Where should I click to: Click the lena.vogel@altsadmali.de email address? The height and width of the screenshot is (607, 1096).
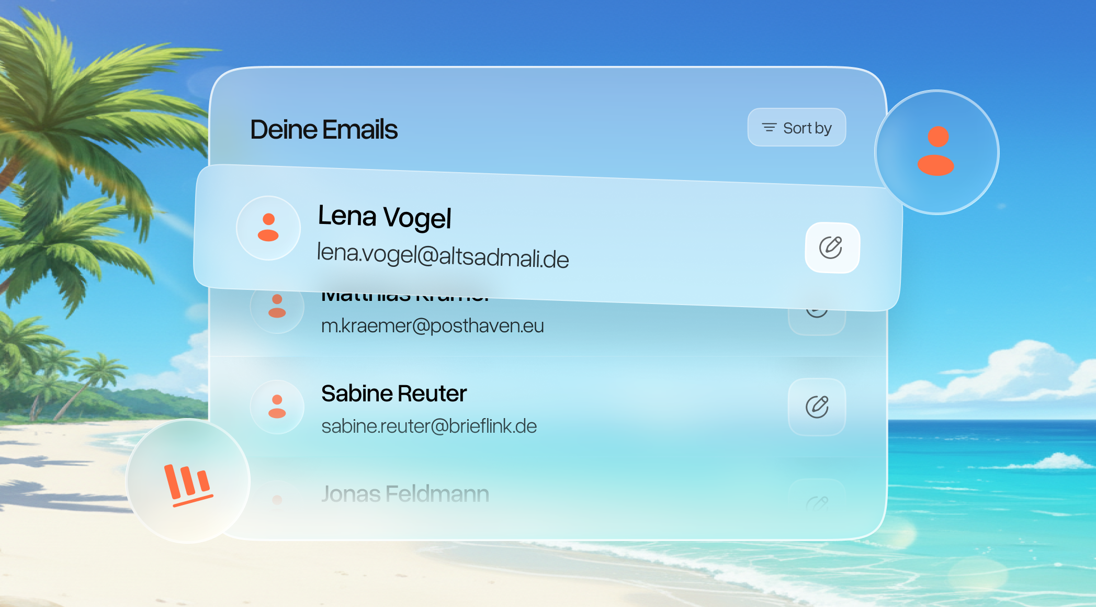pyautogui.click(x=443, y=255)
